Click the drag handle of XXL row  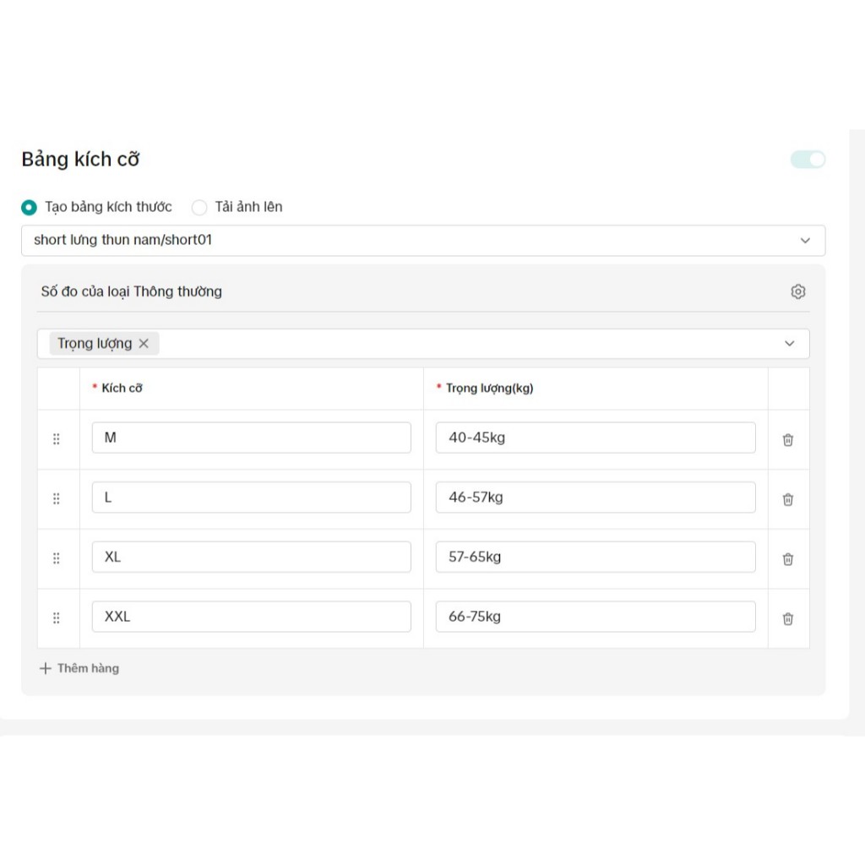pyautogui.click(x=57, y=618)
